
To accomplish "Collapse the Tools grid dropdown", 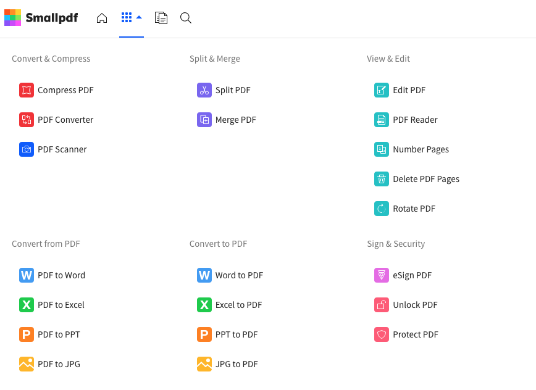I will (132, 18).
